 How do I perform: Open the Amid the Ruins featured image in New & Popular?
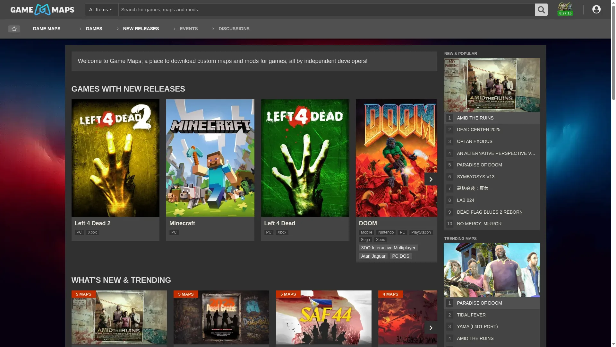492,85
